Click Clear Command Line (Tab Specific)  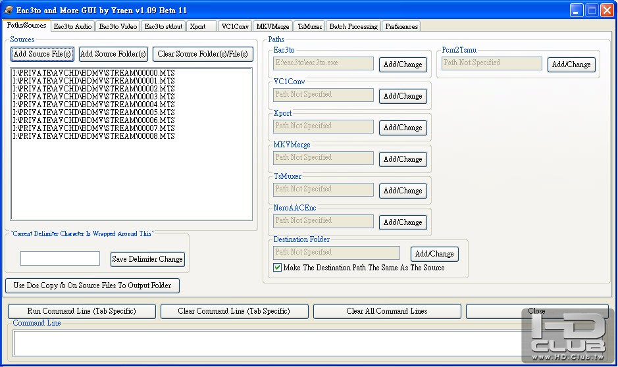pos(234,311)
